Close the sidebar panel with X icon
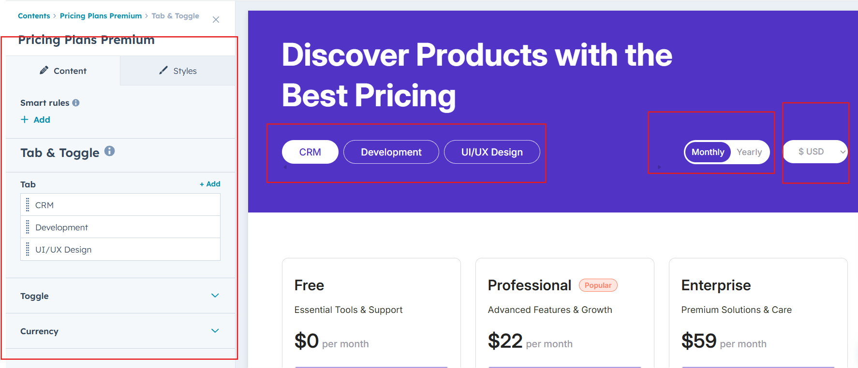 [216, 20]
